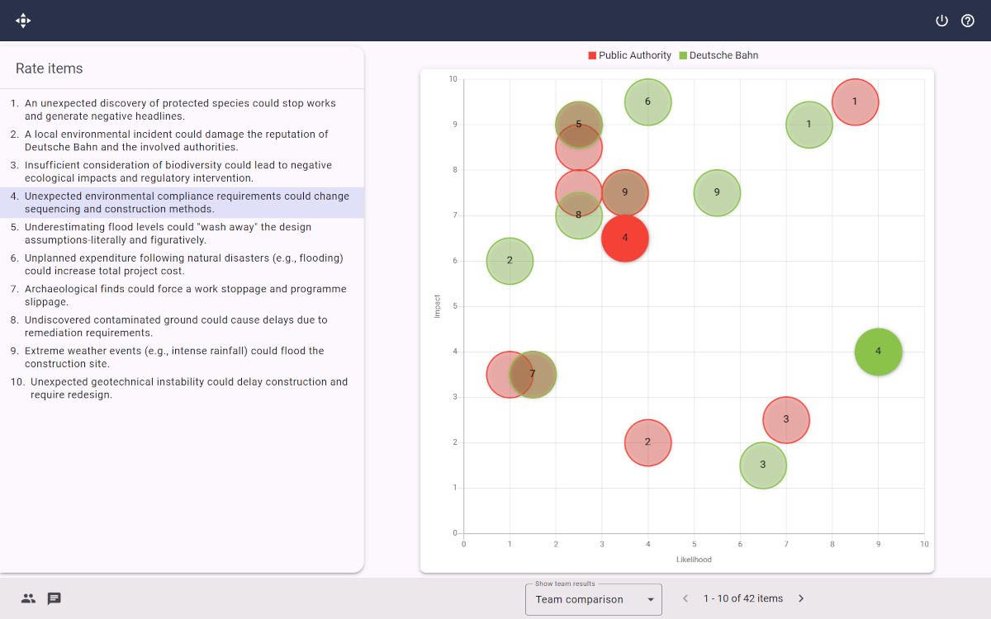Screen dimensions: 991x619
Task: Open the participants people icon
Action: 28,598
